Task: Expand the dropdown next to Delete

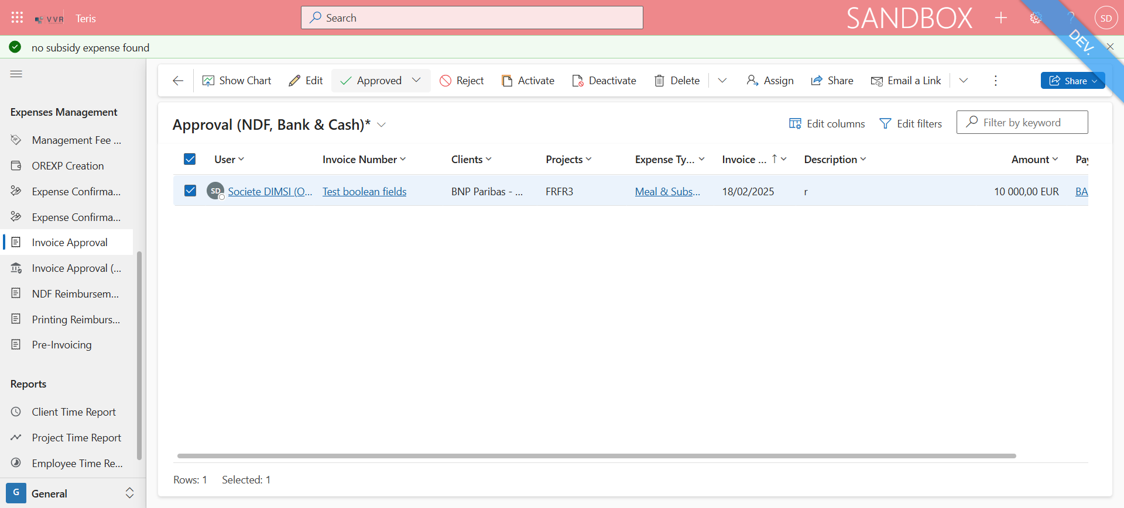Action: coord(722,81)
